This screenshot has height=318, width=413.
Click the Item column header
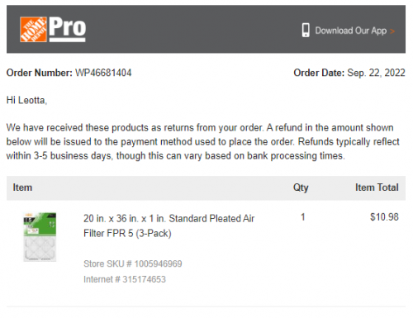[22, 187]
